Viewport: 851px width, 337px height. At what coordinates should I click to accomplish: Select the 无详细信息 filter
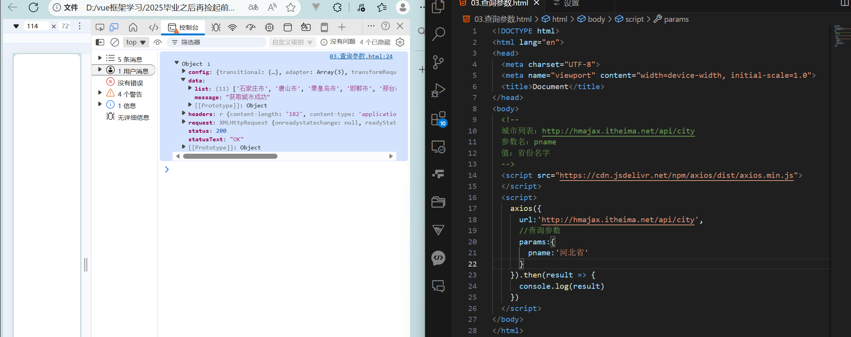coord(127,117)
